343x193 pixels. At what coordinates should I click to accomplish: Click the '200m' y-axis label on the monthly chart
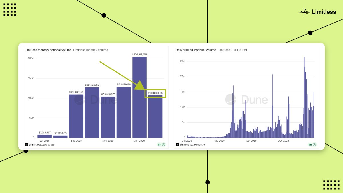tap(31, 58)
